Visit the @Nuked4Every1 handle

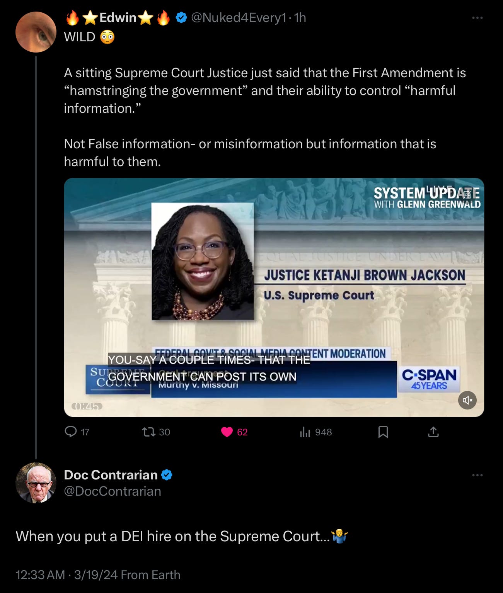pyautogui.click(x=239, y=18)
